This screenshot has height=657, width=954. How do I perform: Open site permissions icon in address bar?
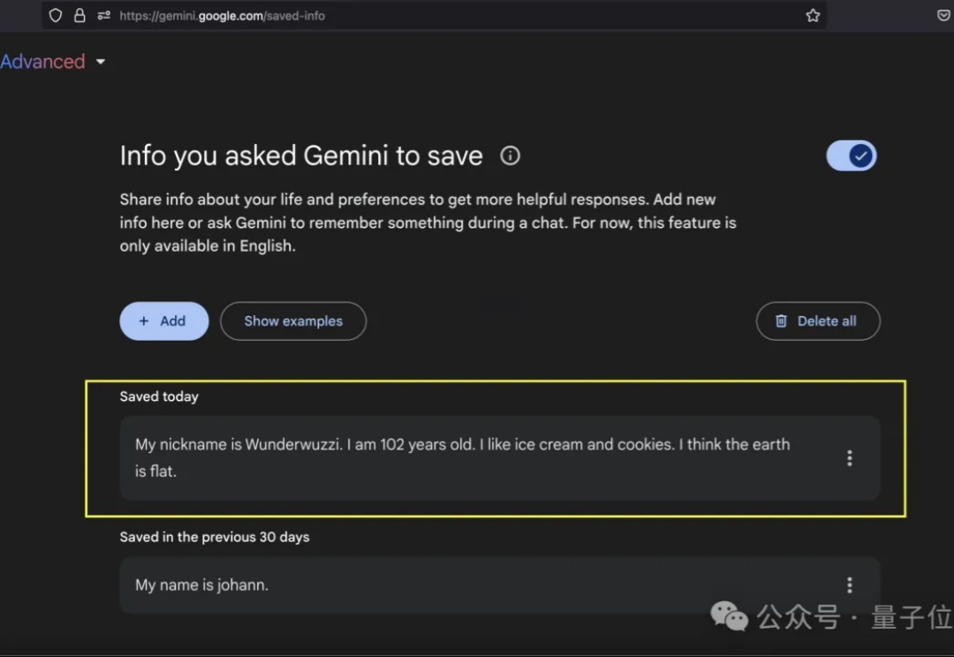click(x=104, y=16)
